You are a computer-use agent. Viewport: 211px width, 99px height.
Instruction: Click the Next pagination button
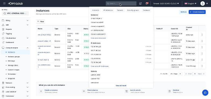click(201, 74)
